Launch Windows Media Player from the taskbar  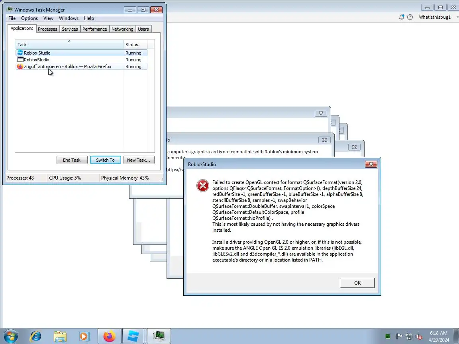pyautogui.click(x=84, y=336)
